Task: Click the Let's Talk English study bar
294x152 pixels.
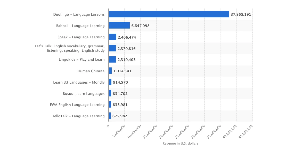Action: [112, 48]
